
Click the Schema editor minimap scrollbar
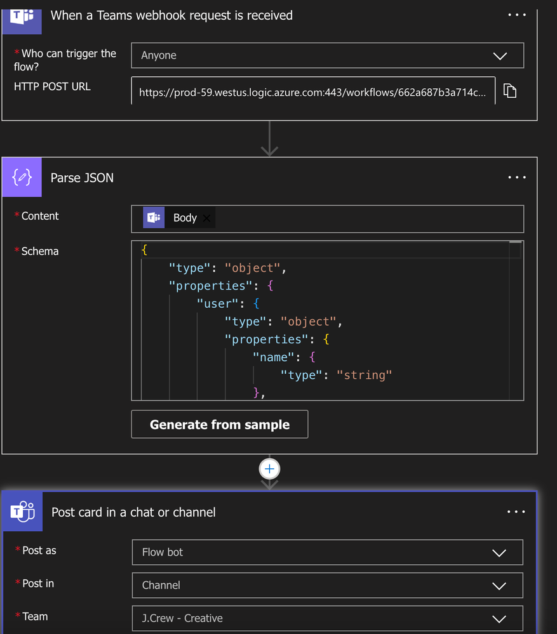[515, 320]
